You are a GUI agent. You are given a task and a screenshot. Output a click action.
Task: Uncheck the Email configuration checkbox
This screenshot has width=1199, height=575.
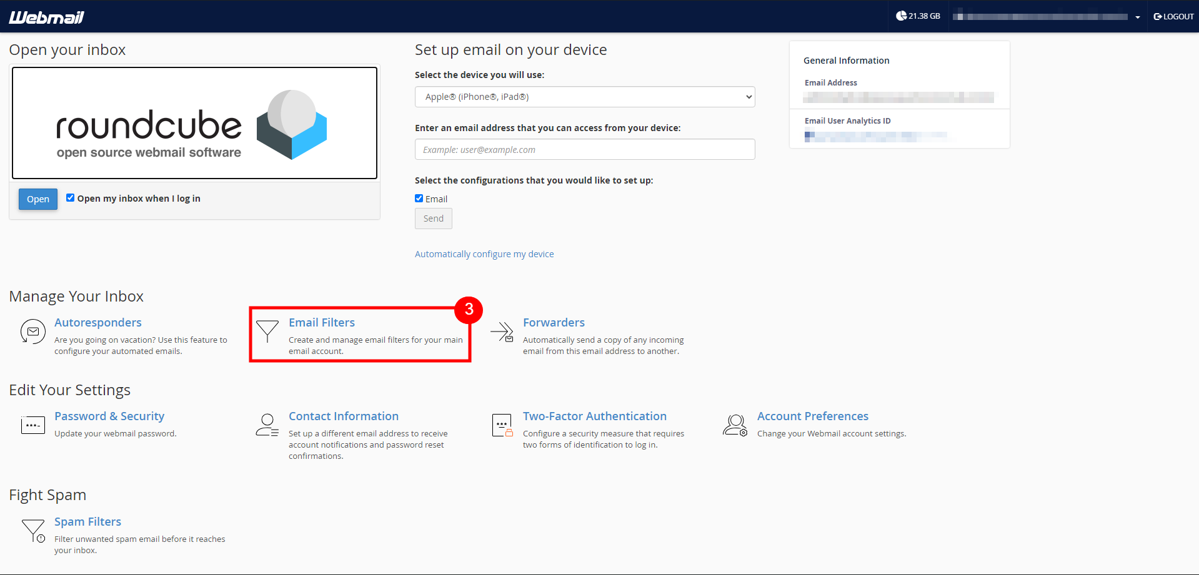pyautogui.click(x=419, y=198)
